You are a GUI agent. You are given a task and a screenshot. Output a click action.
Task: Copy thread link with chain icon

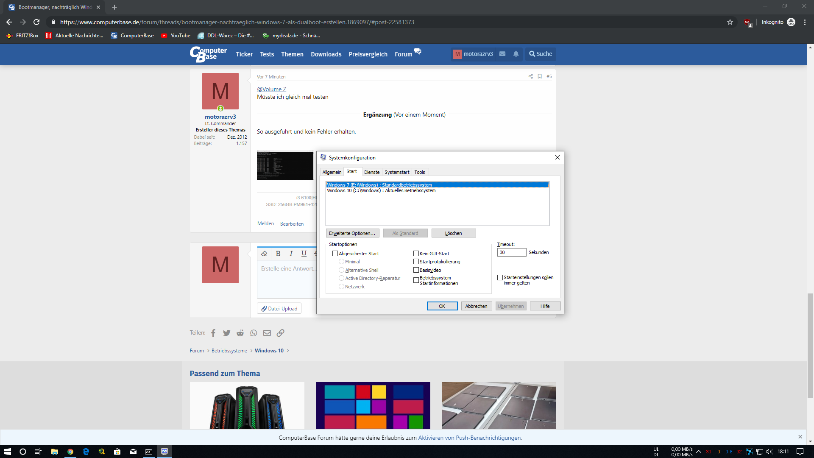[280, 333]
